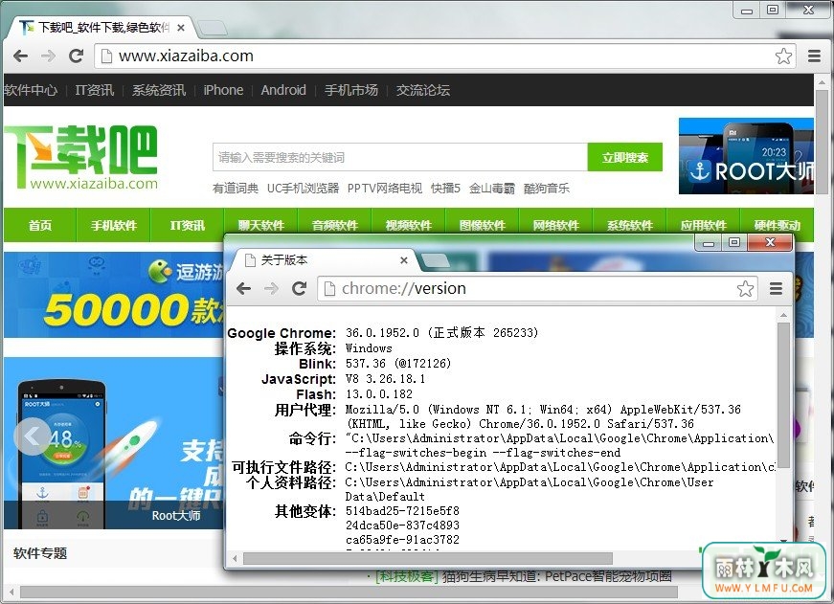Click address bar showing chrome://version
The width and height of the screenshot is (834, 604).
pos(536,289)
